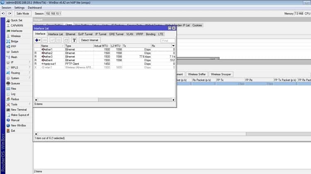Switch to the LTE tab

point(160,34)
